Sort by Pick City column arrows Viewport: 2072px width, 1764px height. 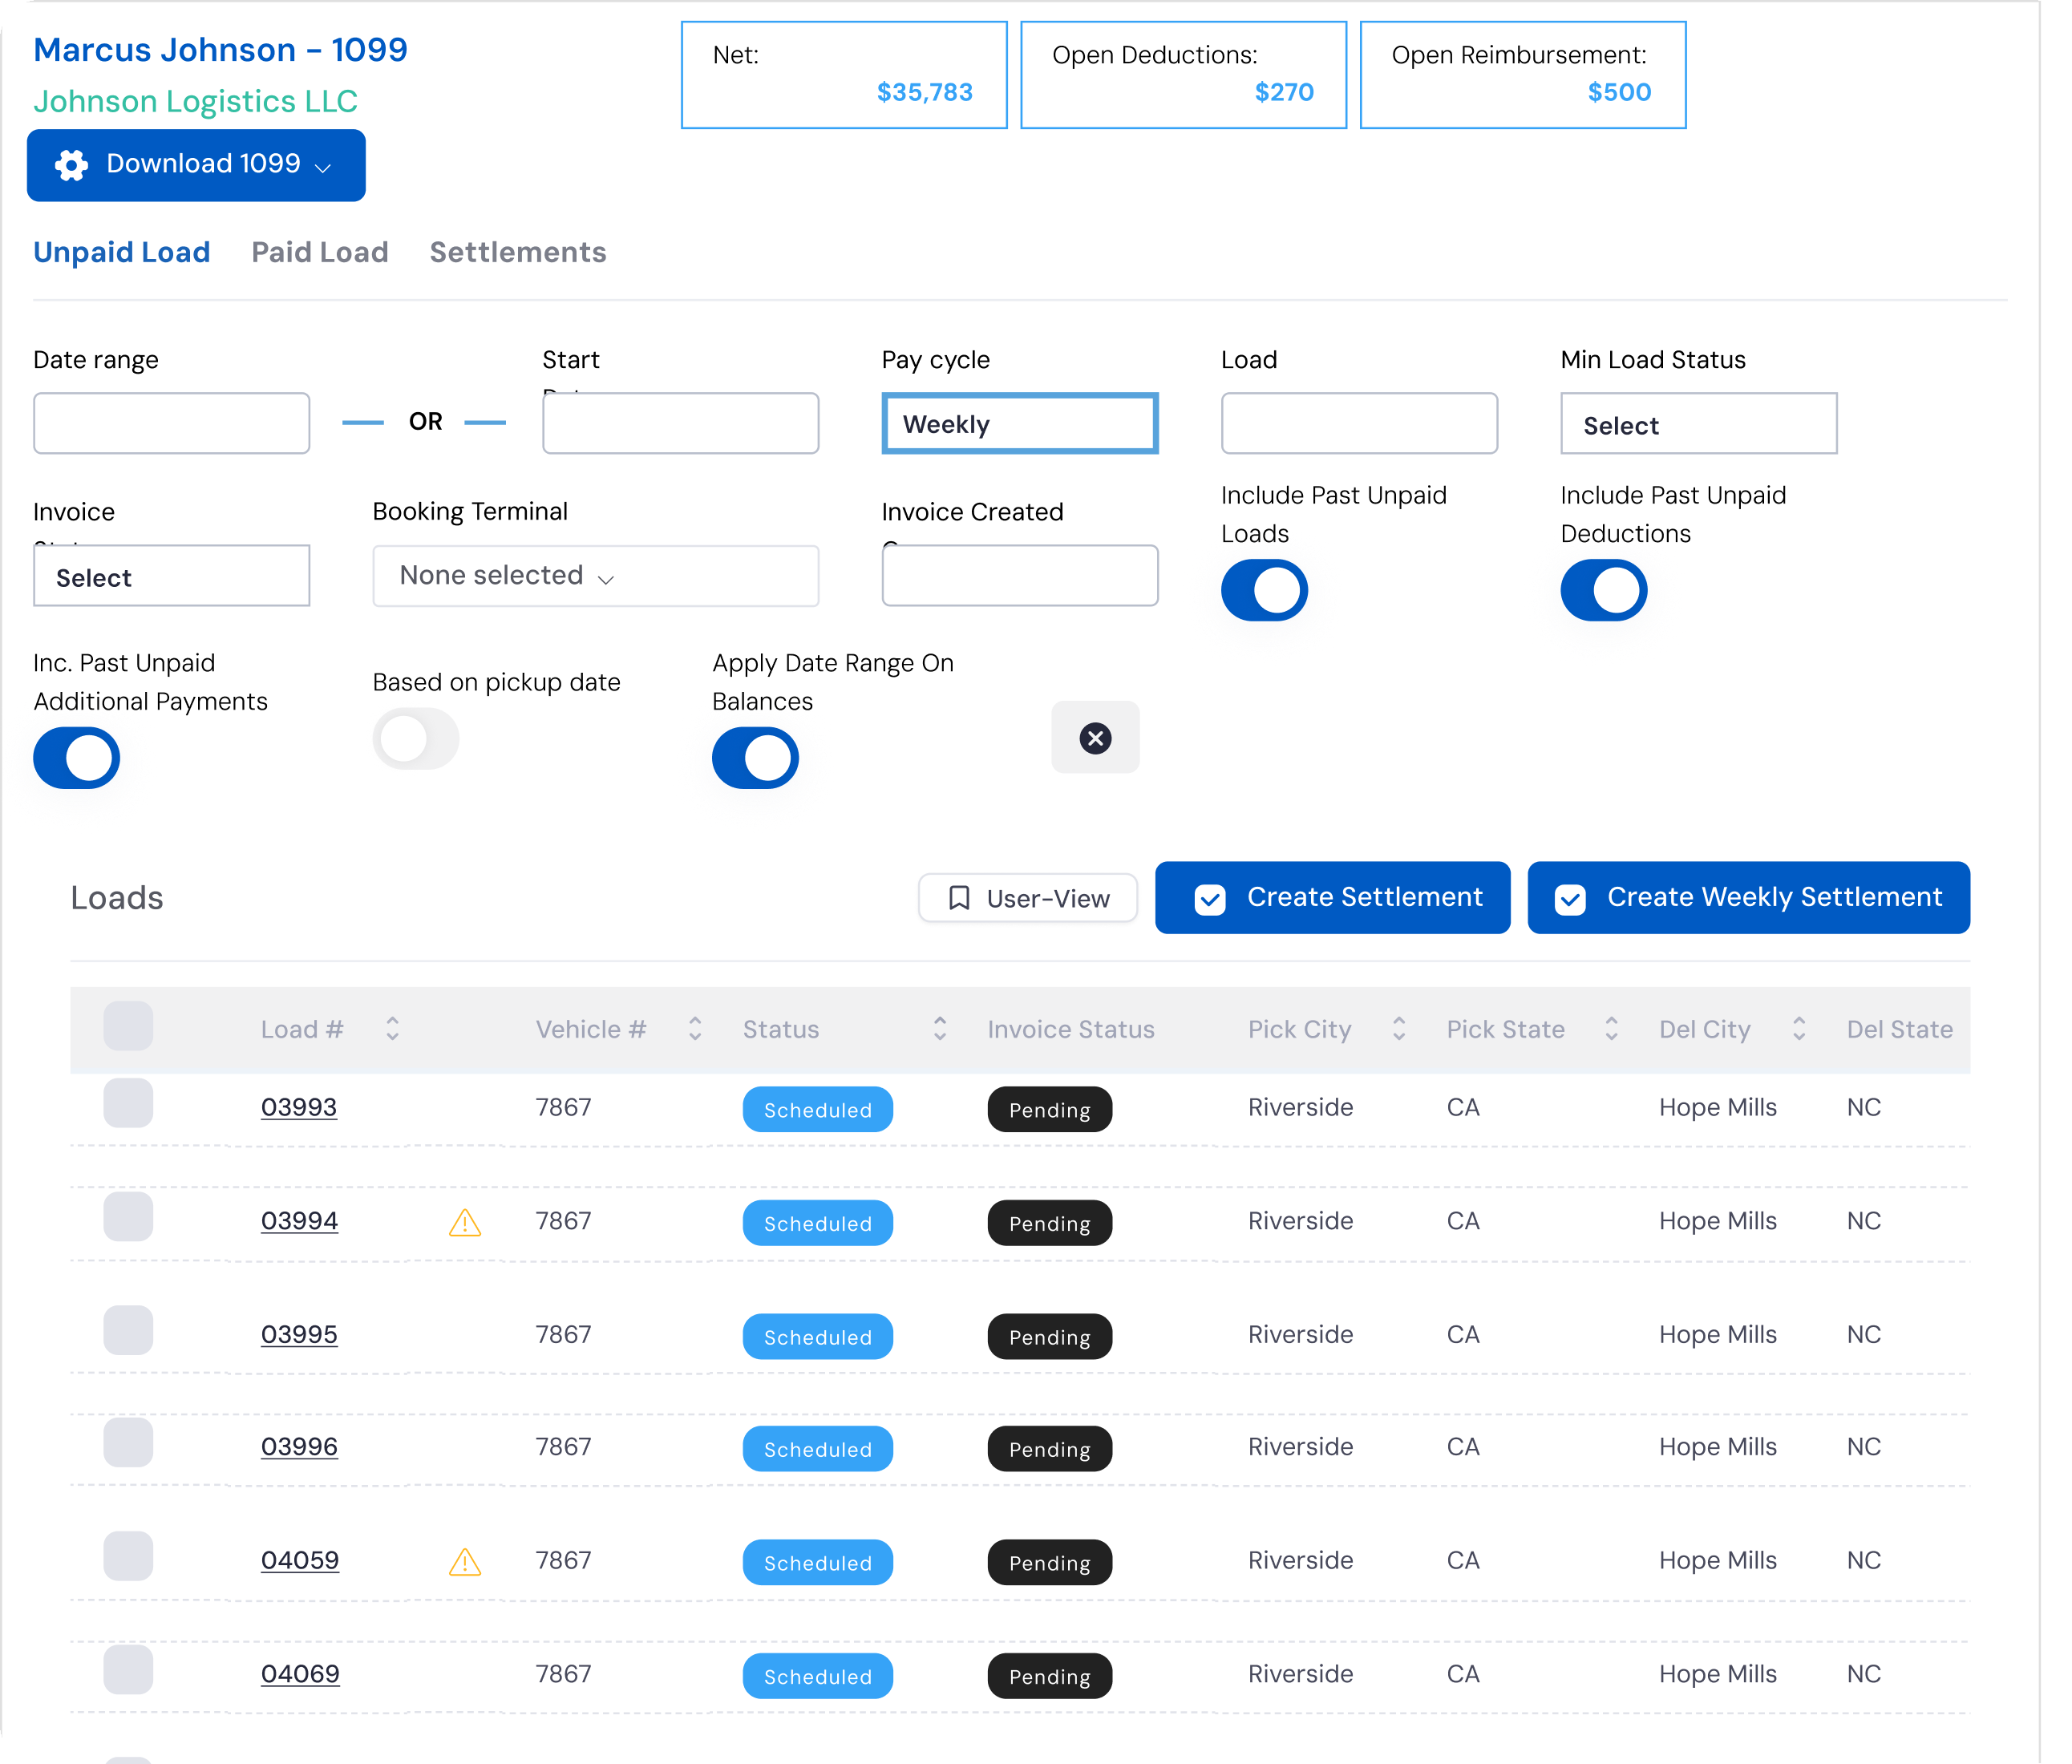click(x=1399, y=1029)
